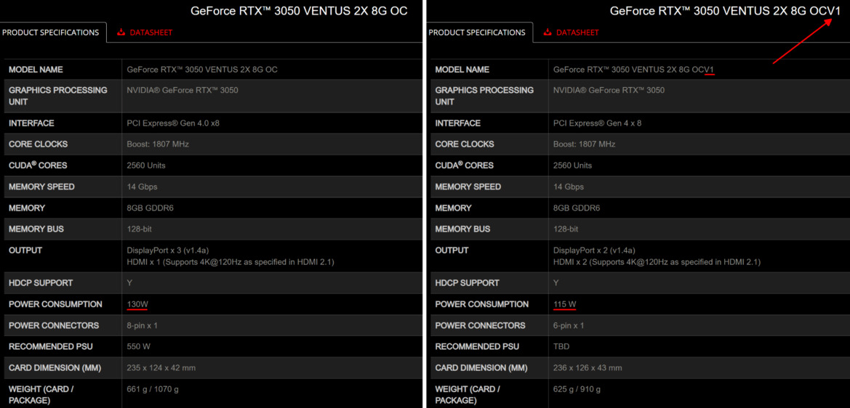This screenshot has height=408, width=850.
Task: Click 'MEMORY BUS' label in left panel
Action: click(36, 229)
